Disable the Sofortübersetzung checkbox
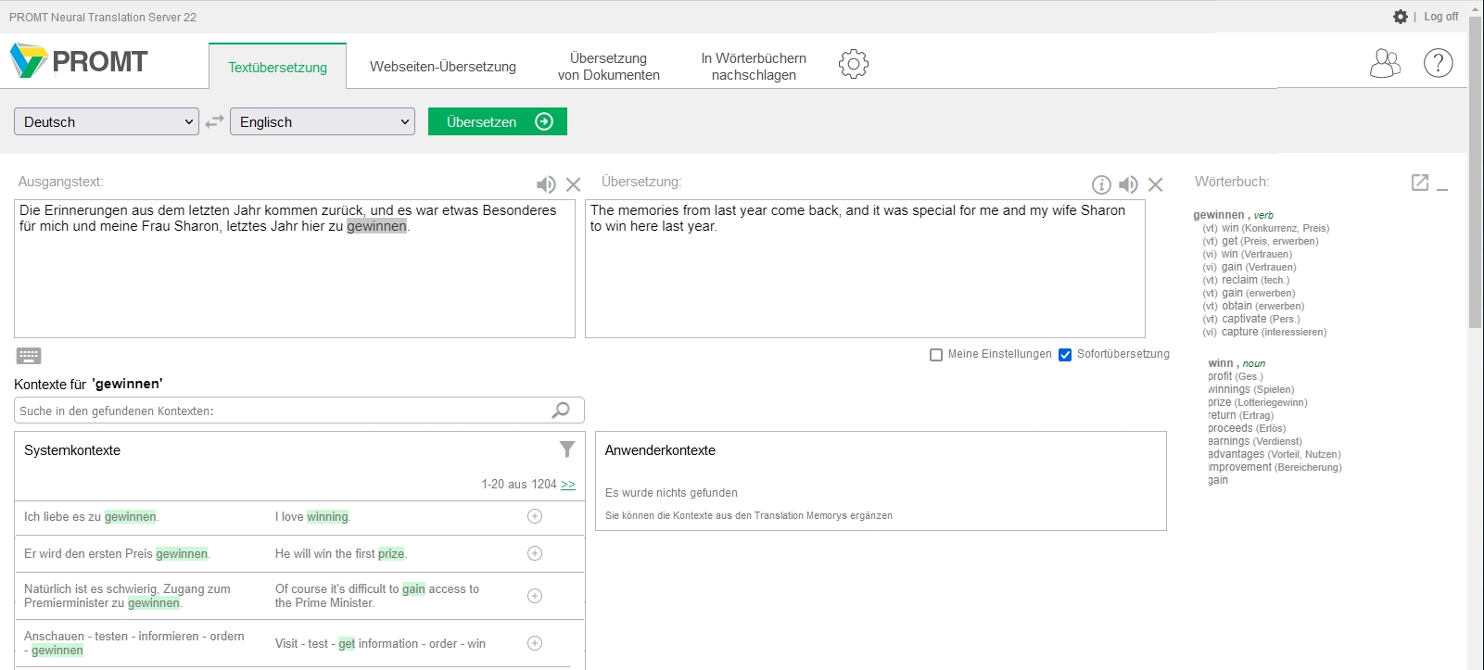 [x=1065, y=355]
